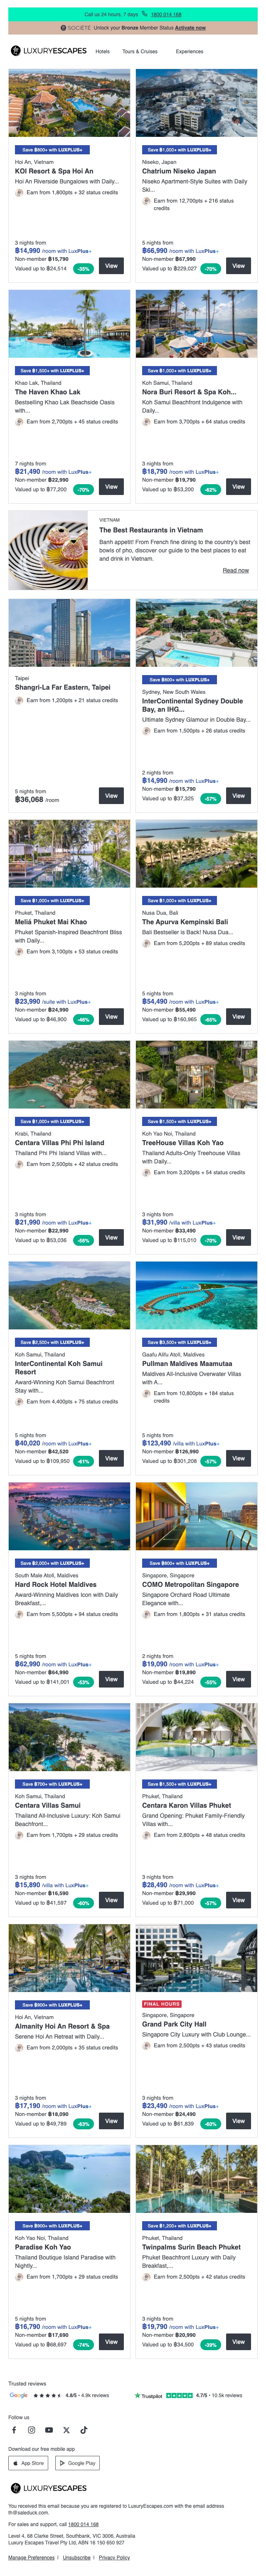
Task: Click the Activate now link
Action: (190, 28)
